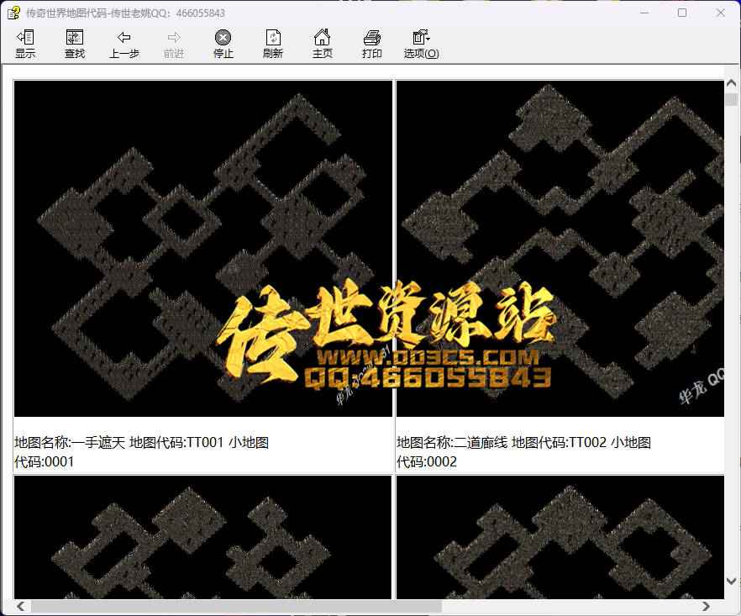Select the 一手遮天 TT001 map image
This screenshot has height=616, width=741.
(203, 249)
